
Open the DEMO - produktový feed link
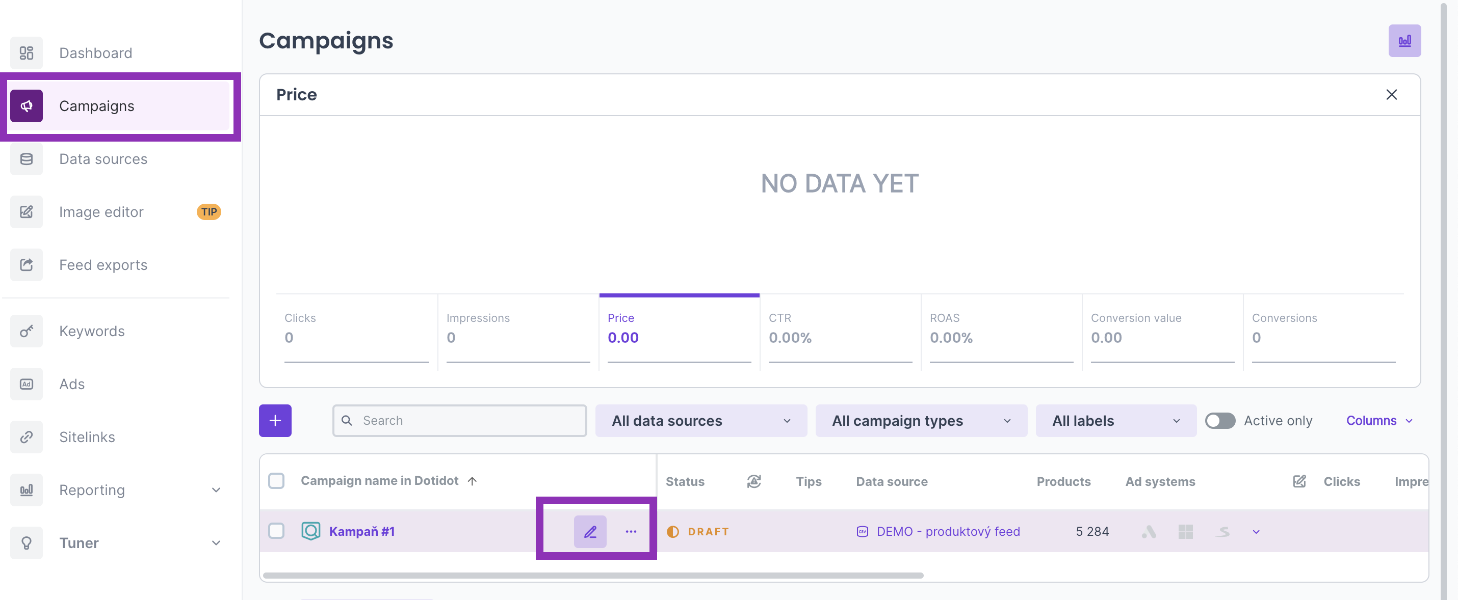point(948,531)
